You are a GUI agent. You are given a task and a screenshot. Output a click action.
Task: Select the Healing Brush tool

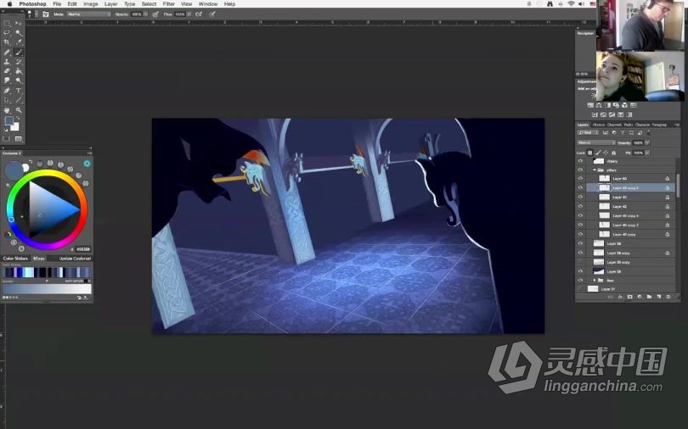pos(7,53)
